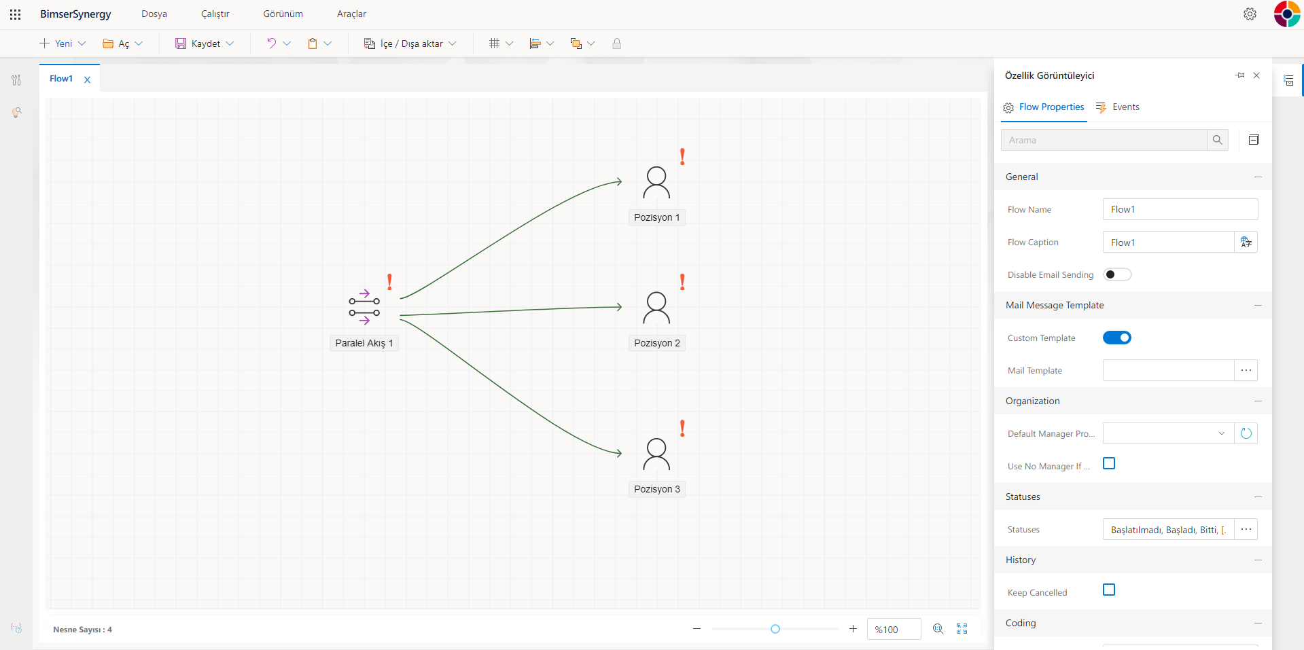1304x650 pixels.
Task: Toggle Disable Email Sending switch
Action: (x=1116, y=274)
